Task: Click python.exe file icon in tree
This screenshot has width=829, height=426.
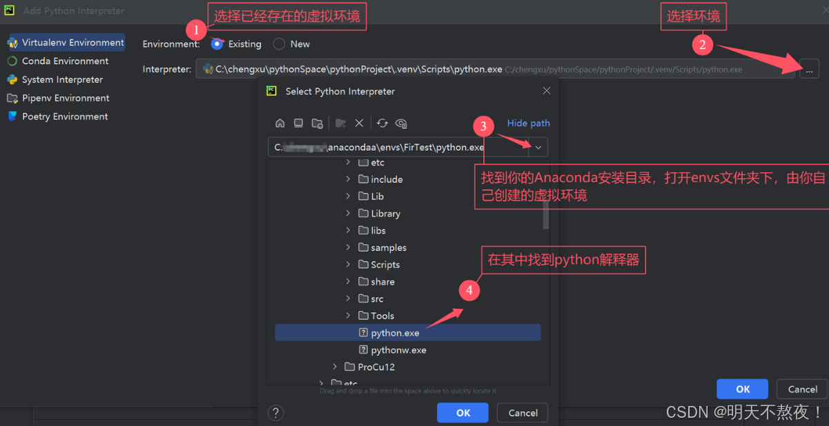Action: click(364, 333)
